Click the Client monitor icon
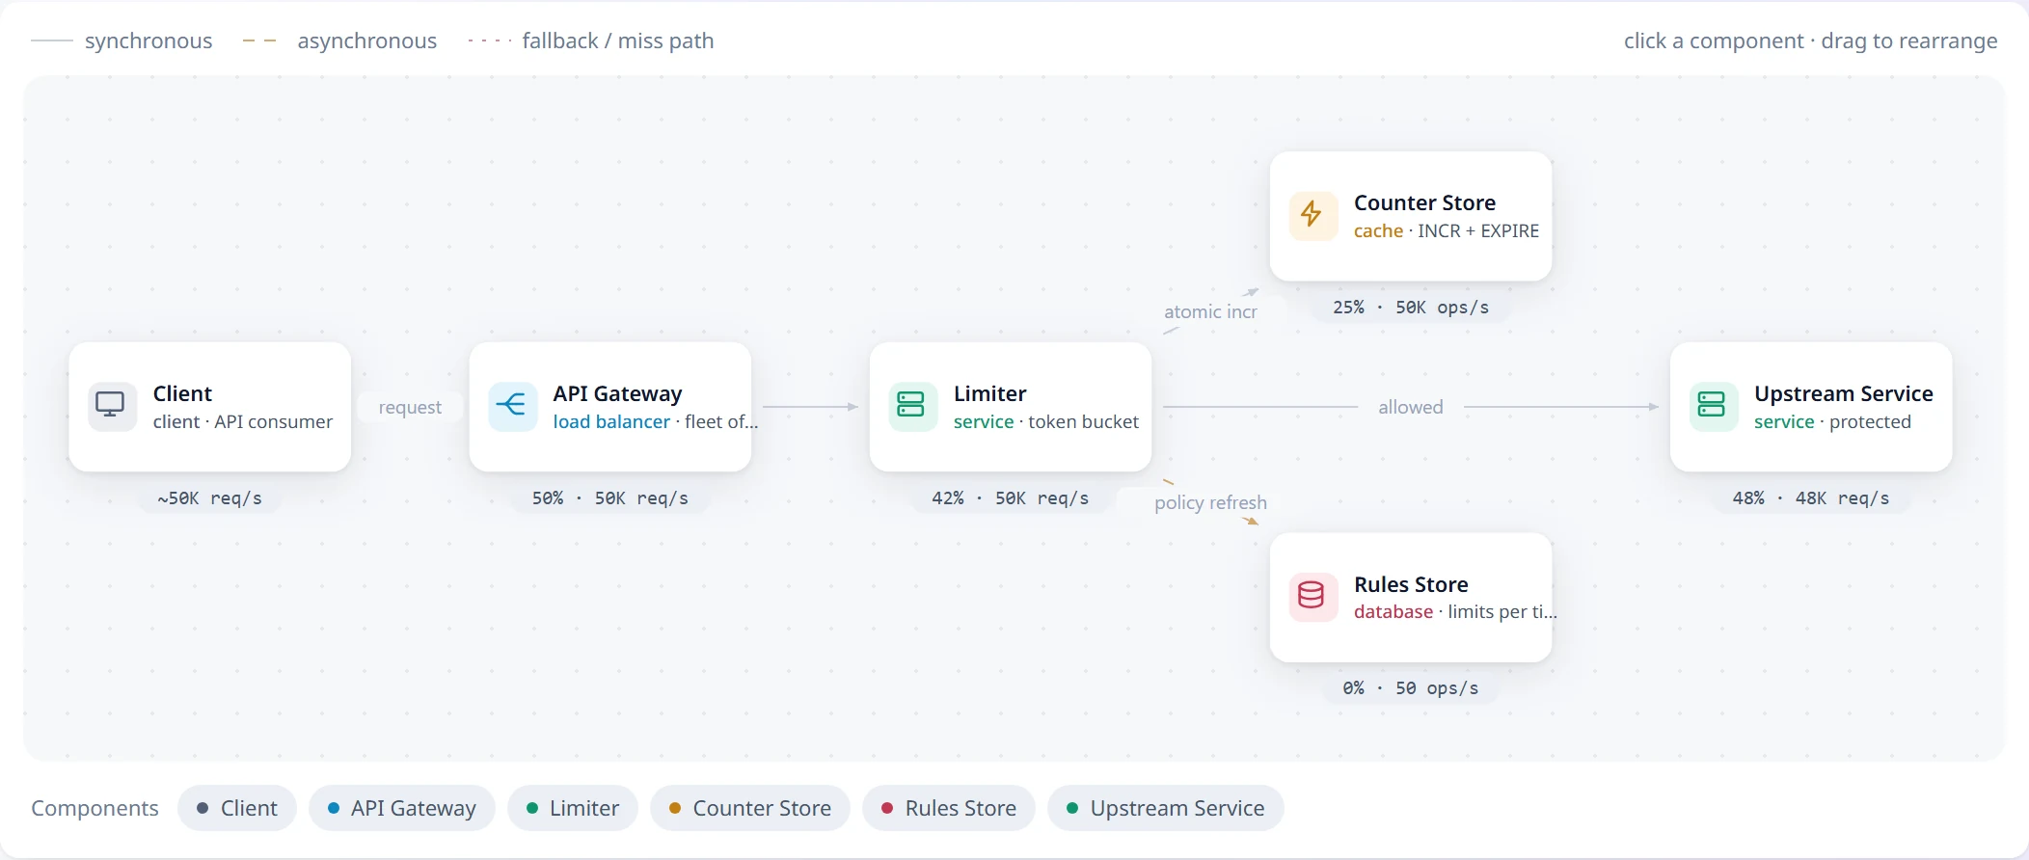 pyautogui.click(x=112, y=406)
